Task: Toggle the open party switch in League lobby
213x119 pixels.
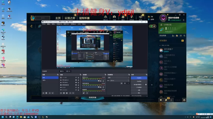Action: pos(152,26)
